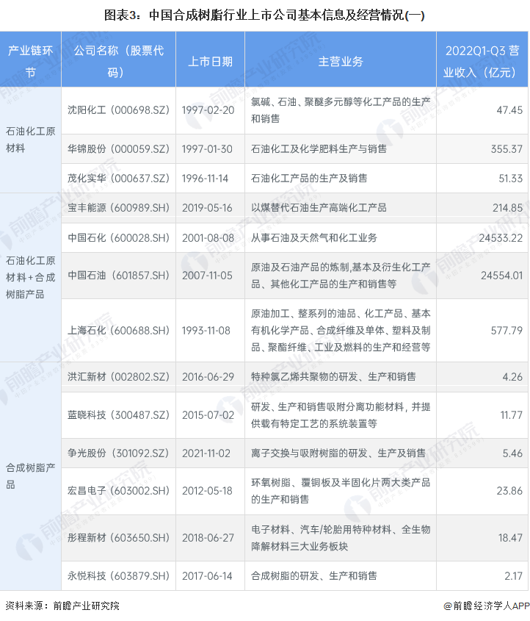Click company cell 中国石化（600028.SH）
The image size is (530, 621).
pos(118,237)
